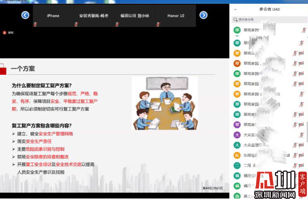Image resolution: width=308 pixels, height=199 pixels.
Task: Click the 一个方案 slide heading
Action: point(23,69)
